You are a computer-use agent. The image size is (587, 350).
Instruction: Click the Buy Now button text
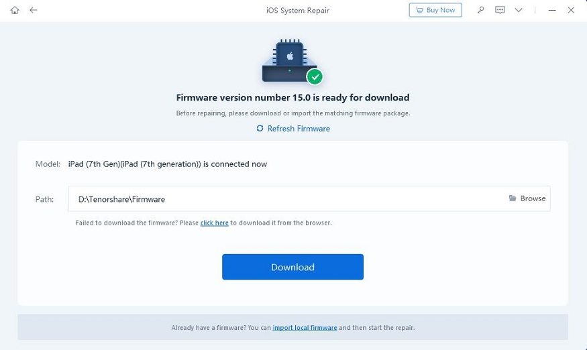(441, 10)
